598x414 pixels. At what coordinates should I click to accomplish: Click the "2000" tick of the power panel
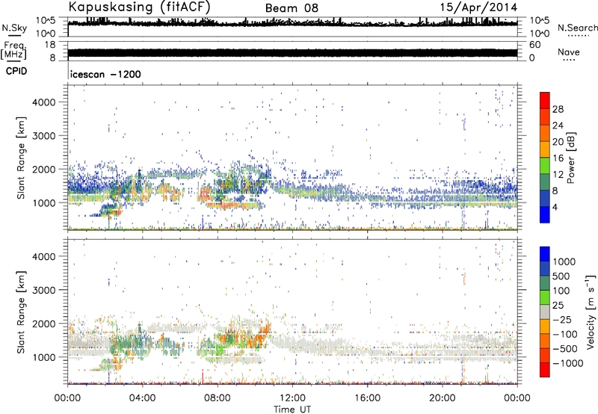click(44, 170)
